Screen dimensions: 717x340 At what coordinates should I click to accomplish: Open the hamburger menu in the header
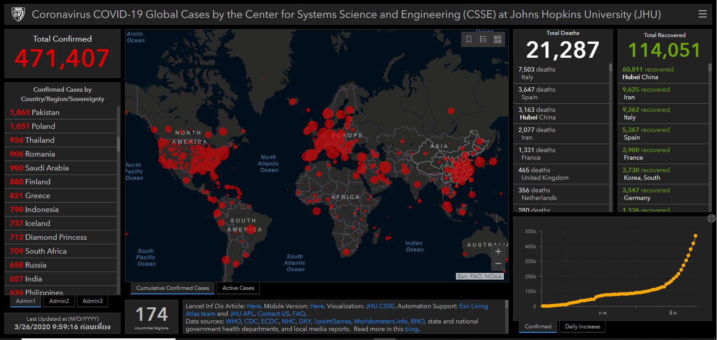pos(703,14)
